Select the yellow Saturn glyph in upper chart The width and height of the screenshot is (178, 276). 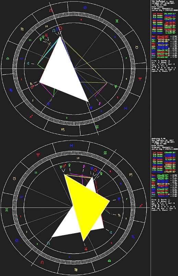(x=31, y=84)
